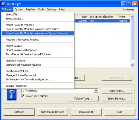Choose Save Currently Mounted Volumes as Favorites
Viewport: 139px width, 120px height.
coord(38,29)
